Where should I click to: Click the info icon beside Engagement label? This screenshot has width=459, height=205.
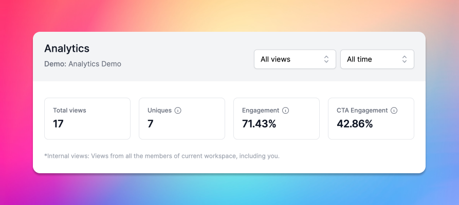coord(285,111)
